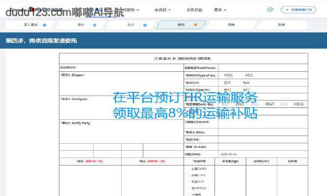The height and width of the screenshot is (196, 327).
Task: Click the blue status dot on the first step
Action: 45,25
